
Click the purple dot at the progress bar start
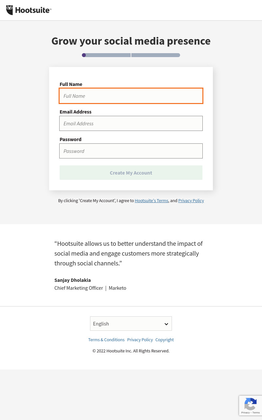coord(84,55)
